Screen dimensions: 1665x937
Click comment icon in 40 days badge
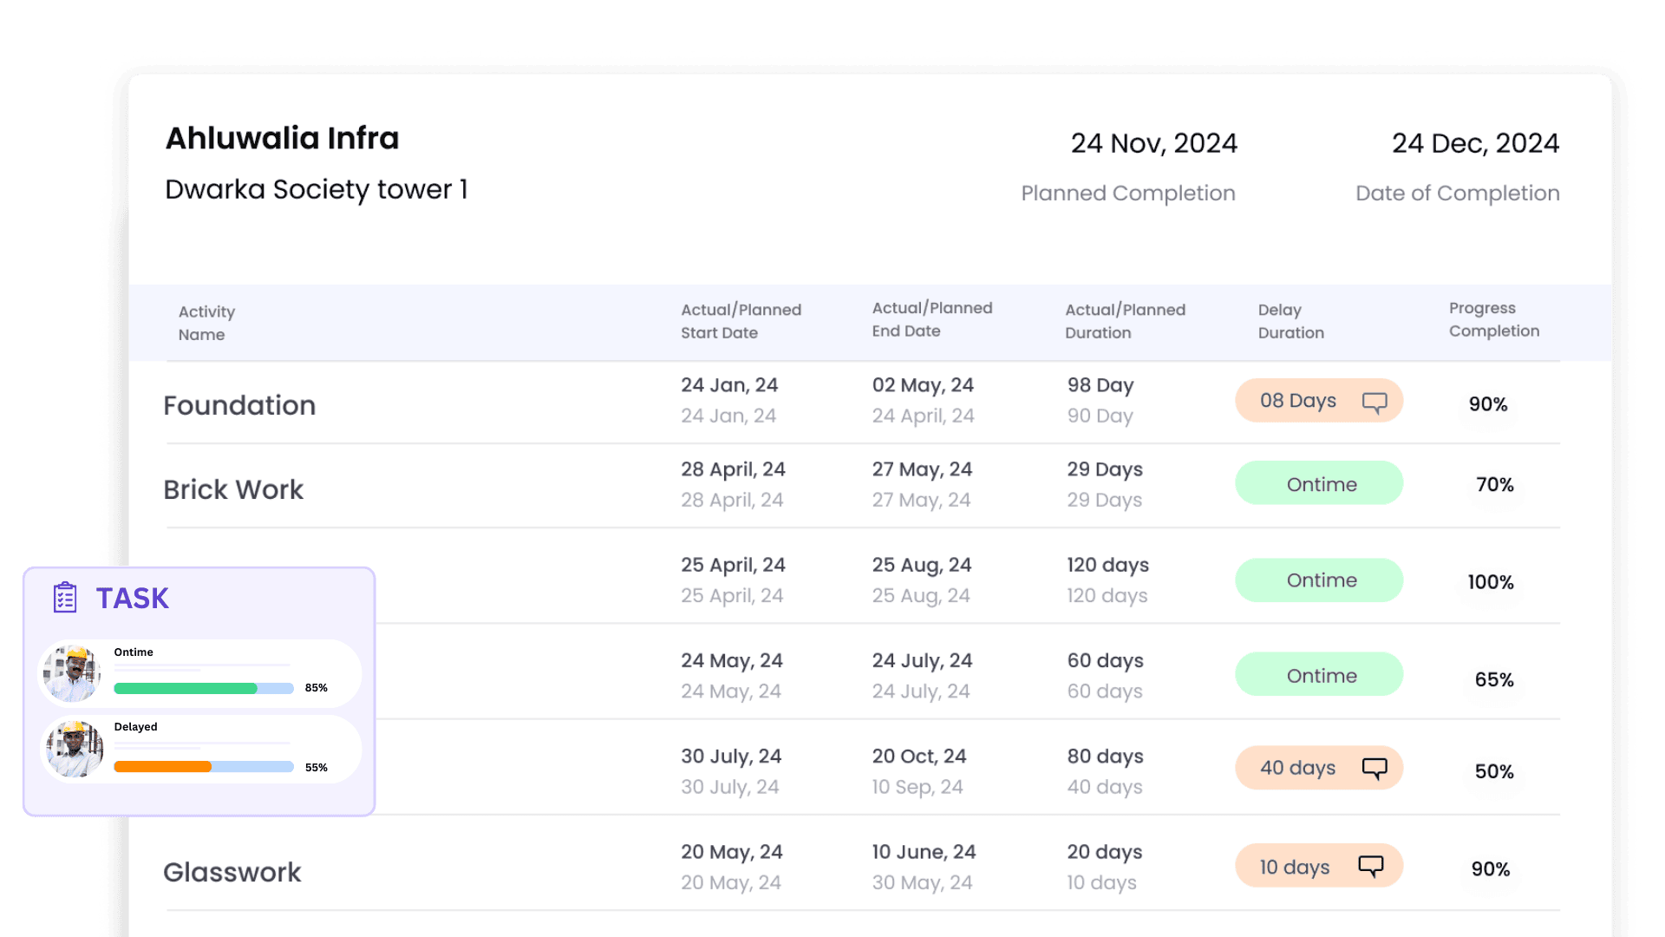coord(1374,769)
